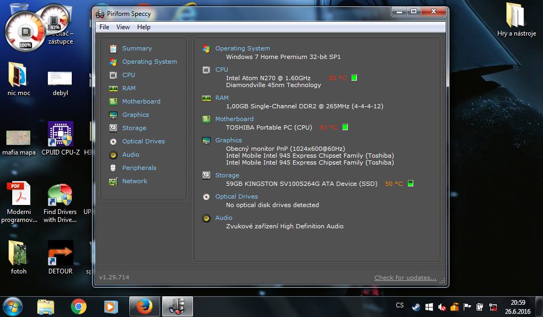Click the CPU heading in summary pane
The height and width of the screenshot is (317, 543).
point(222,70)
